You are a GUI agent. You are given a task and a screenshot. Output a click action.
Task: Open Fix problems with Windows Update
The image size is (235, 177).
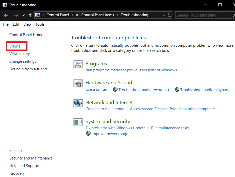(x=115, y=128)
